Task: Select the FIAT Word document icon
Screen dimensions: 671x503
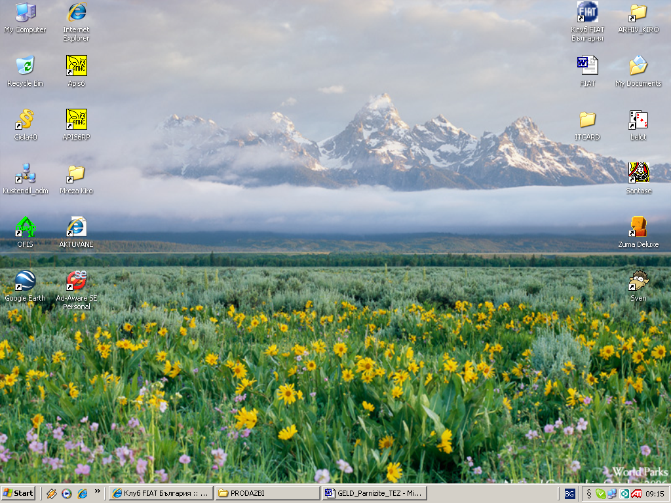Action: [x=587, y=66]
